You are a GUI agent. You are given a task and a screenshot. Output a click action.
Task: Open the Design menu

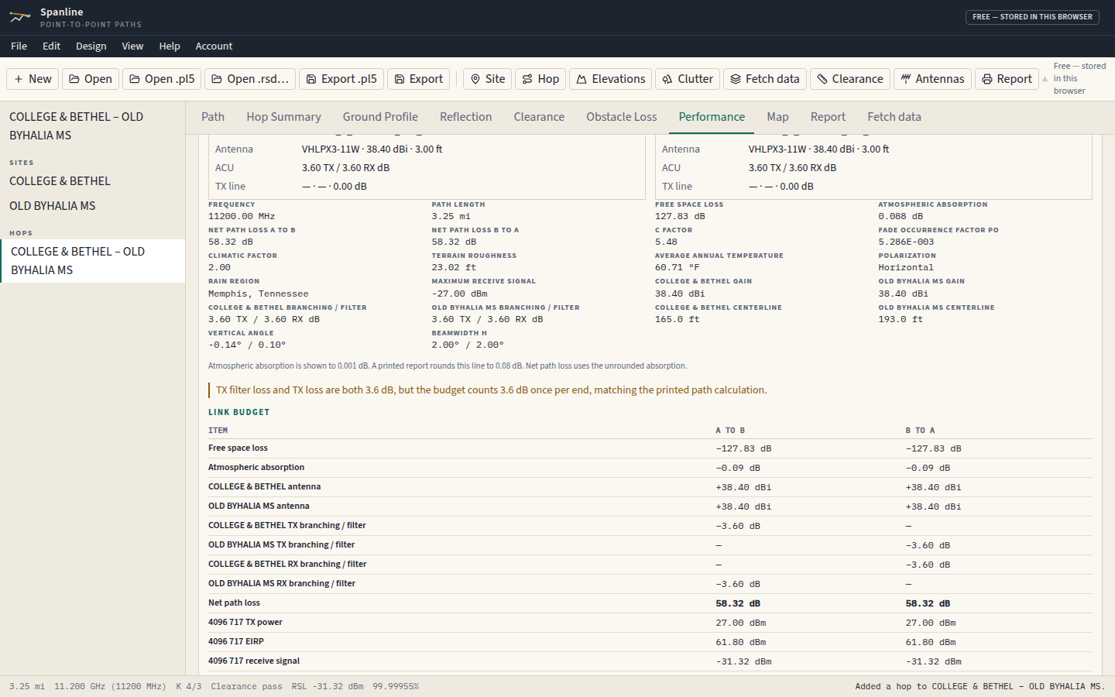pos(91,46)
